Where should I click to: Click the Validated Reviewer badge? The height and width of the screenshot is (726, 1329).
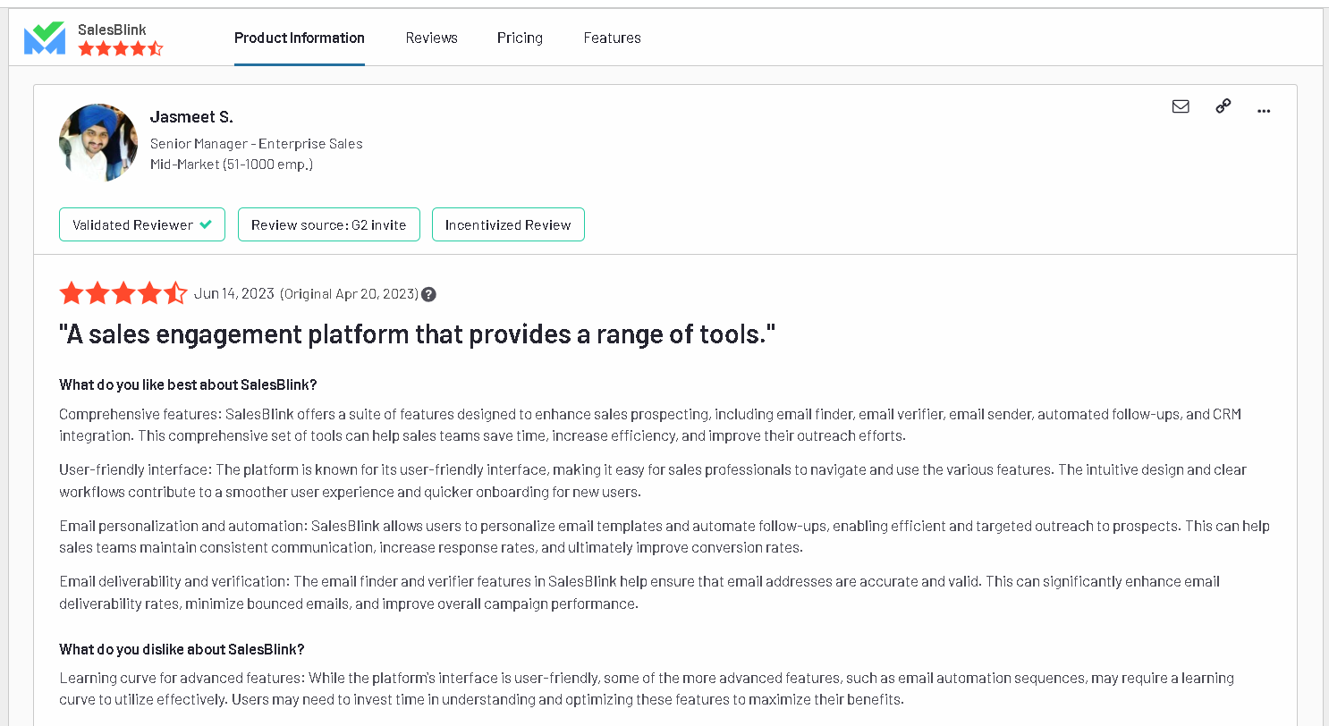(x=142, y=224)
